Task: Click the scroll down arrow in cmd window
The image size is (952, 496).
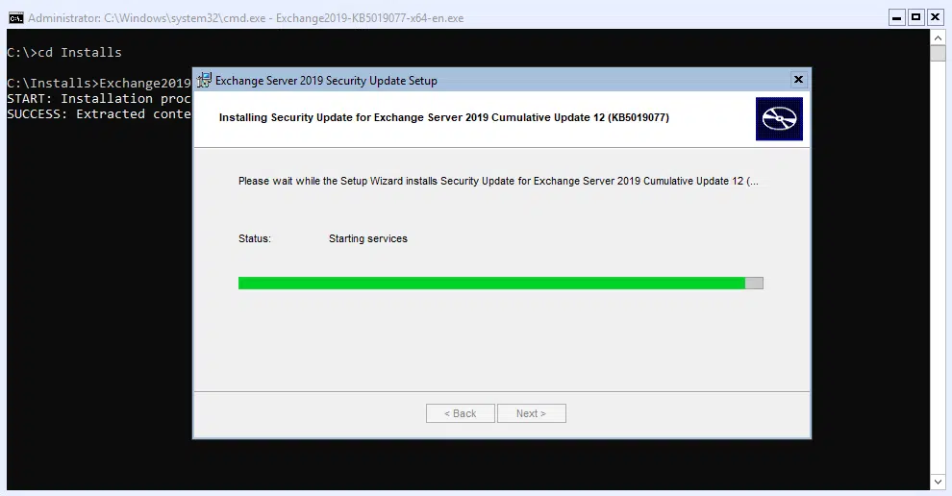Action: pyautogui.click(x=938, y=482)
